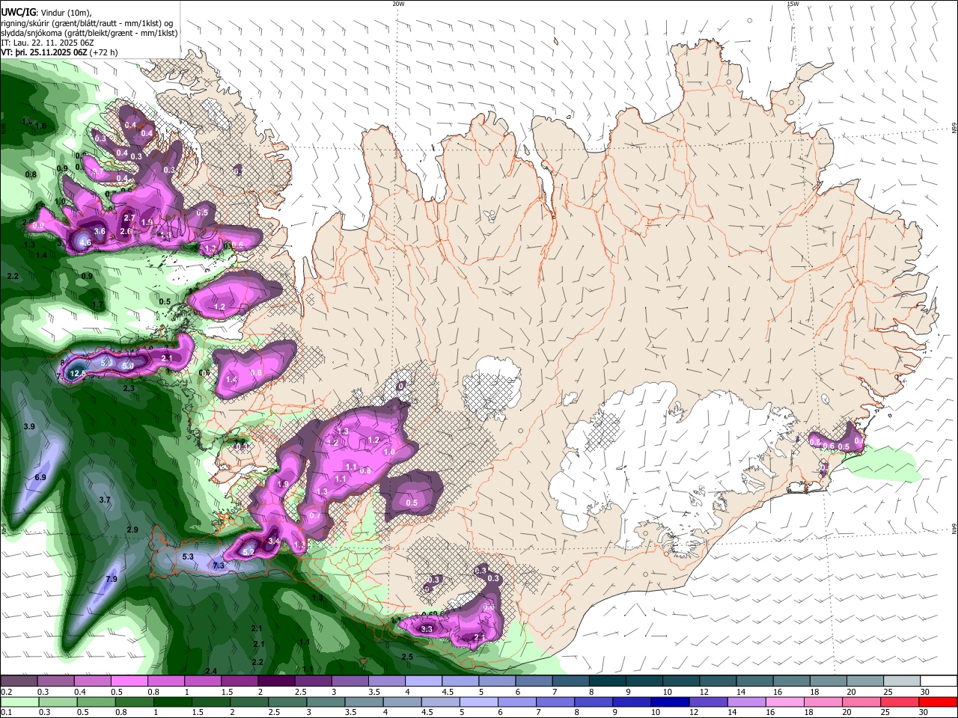Click the 2.9 precipitation value on the map
The height and width of the screenshot is (718, 958).
click(x=132, y=530)
